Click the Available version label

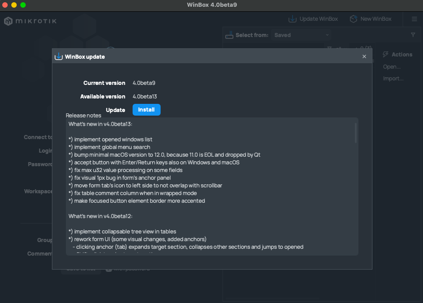[x=103, y=96]
